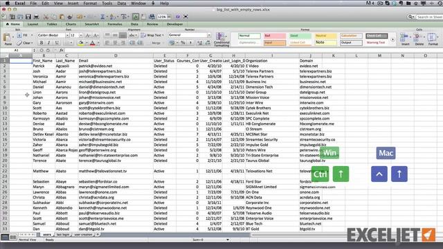Click the fill color bucket icon
Image resolution: width=443 pixels, height=249 pixels.
click(81, 43)
